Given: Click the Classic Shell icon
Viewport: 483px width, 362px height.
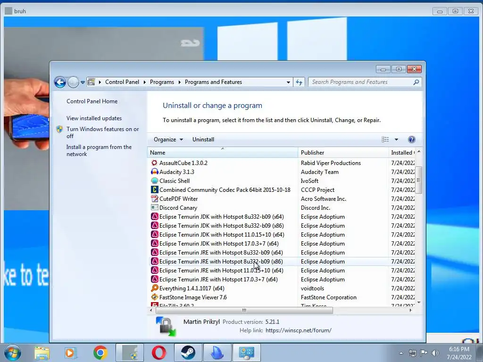Looking at the screenshot, I should point(154,181).
